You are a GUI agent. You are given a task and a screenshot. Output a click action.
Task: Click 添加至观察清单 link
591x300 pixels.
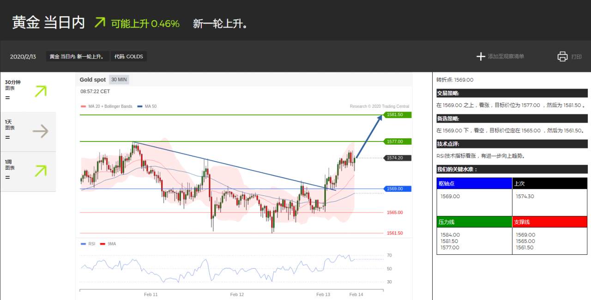[506, 56]
